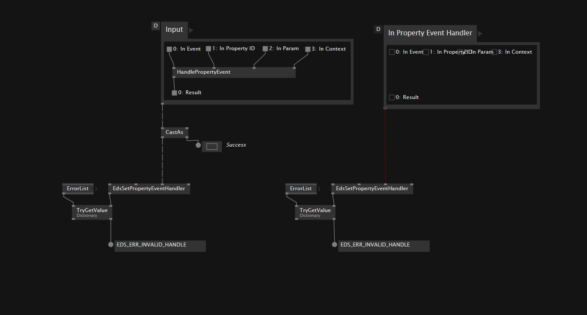
Task: Toggle the Success value checkbox
Action: (x=212, y=146)
